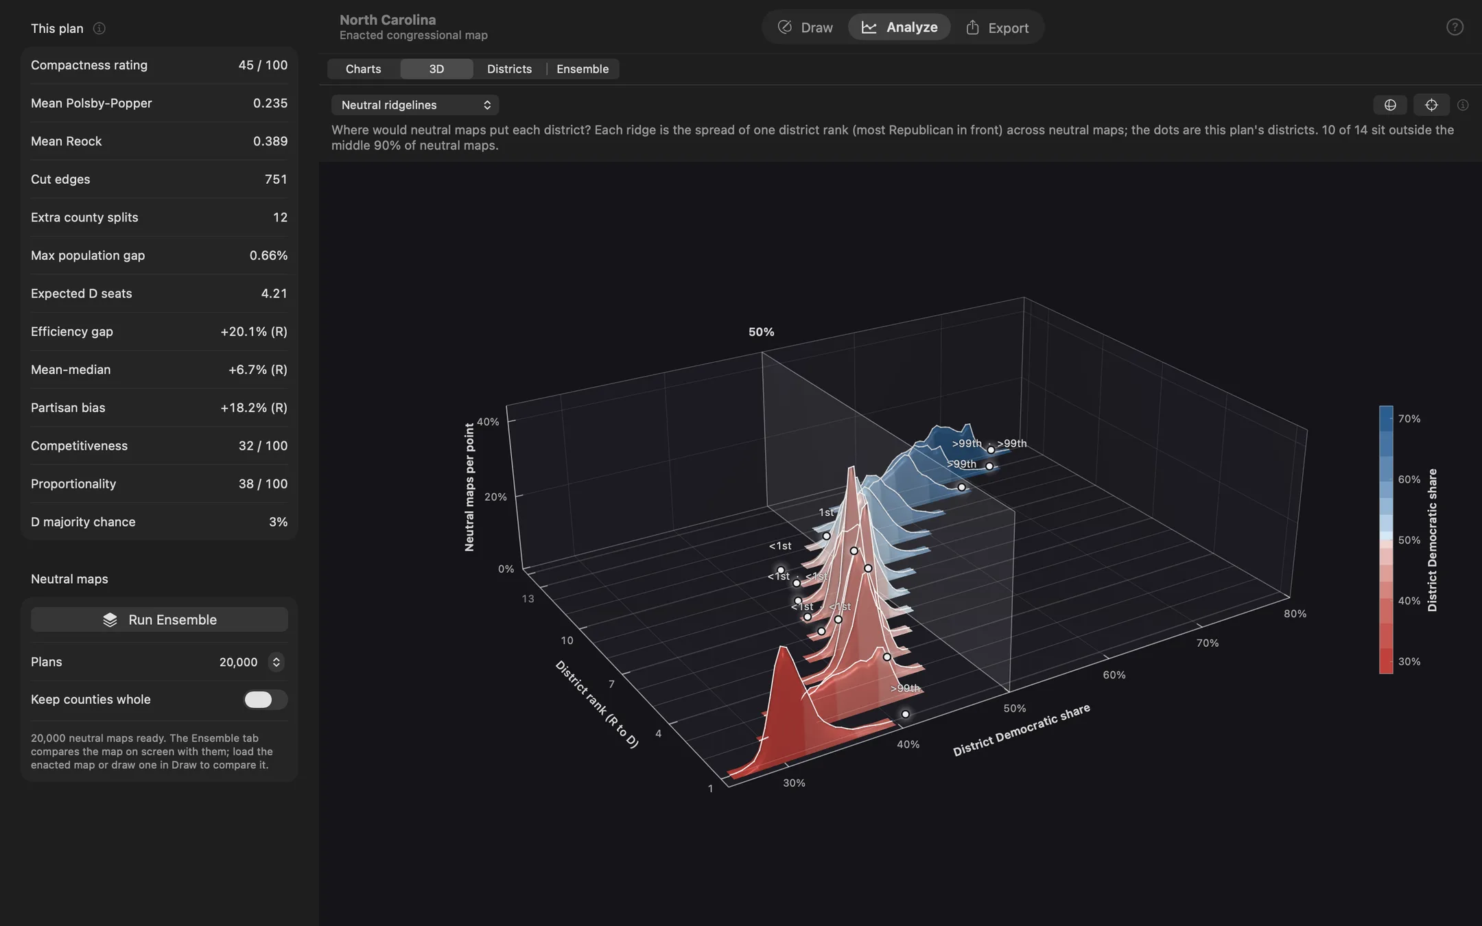Click the District Democratic share color legend

1386,540
